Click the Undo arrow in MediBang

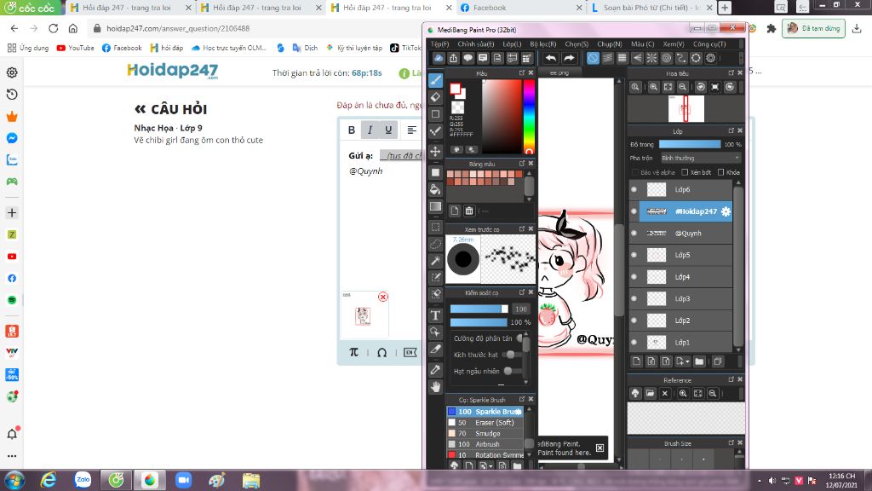point(551,58)
